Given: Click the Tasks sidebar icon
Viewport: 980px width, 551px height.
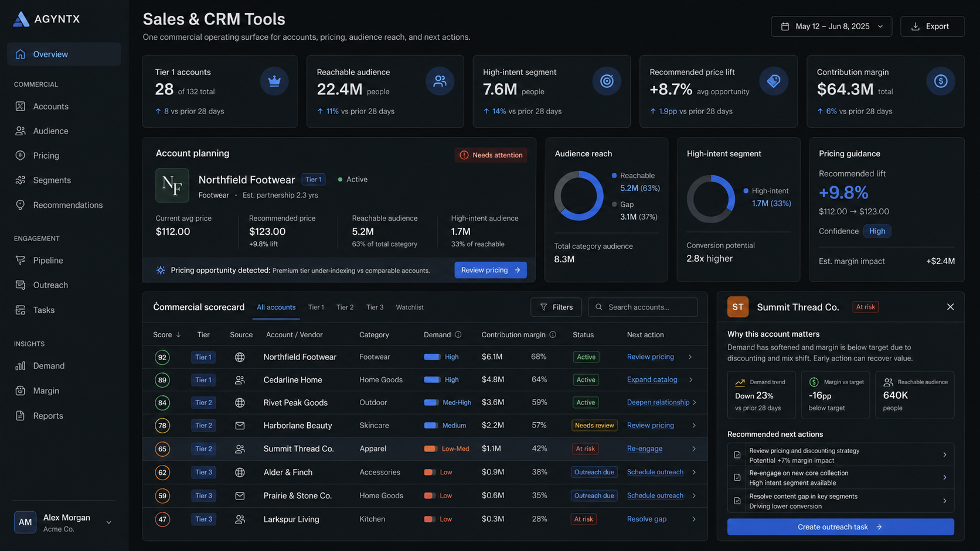Looking at the screenshot, I should coord(21,310).
